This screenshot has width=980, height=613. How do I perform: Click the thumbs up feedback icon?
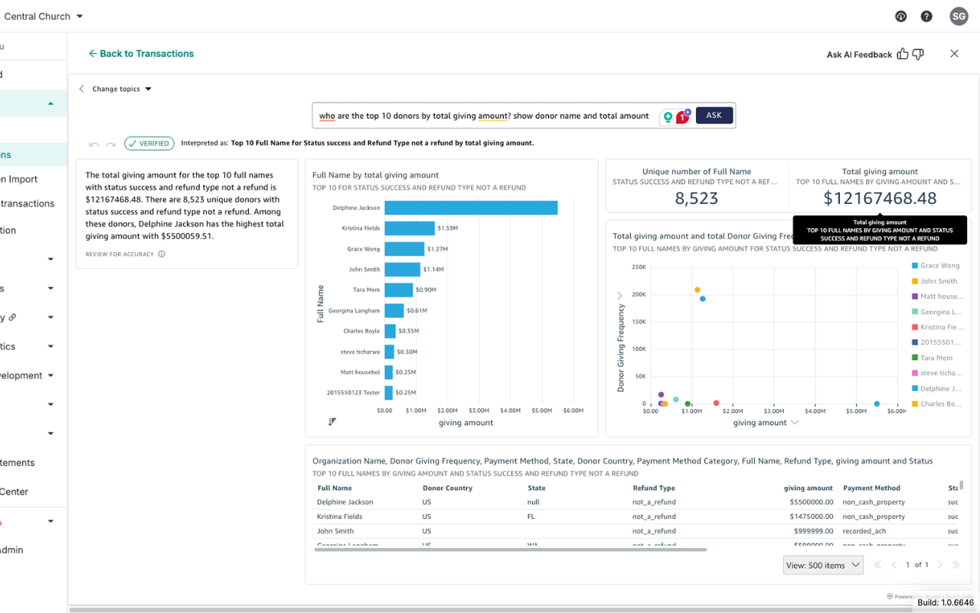coord(903,54)
